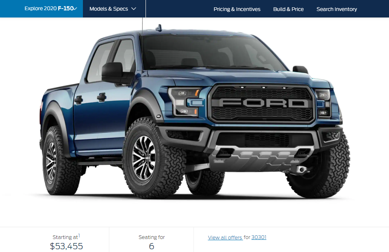Follow the View all offers link
This screenshot has height=252, width=389.
225,237
